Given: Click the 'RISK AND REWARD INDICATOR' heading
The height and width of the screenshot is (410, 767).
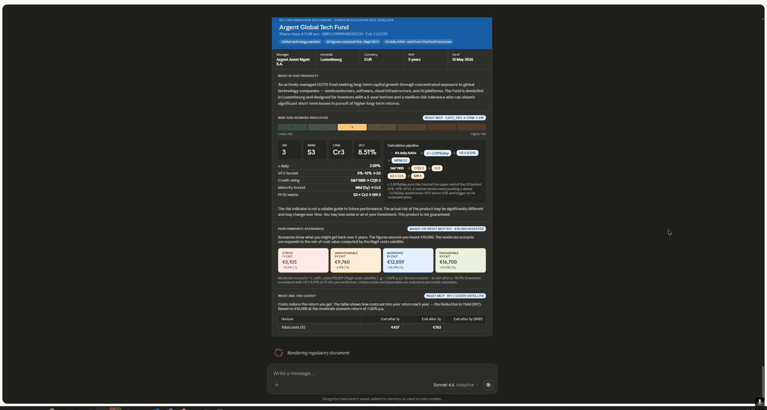Looking at the screenshot, I should coord(303,118).
